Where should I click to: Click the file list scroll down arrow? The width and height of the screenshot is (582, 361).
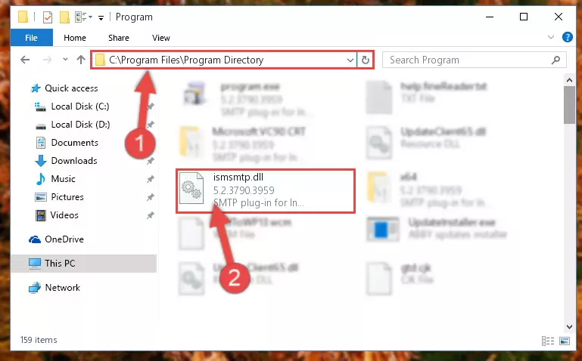(x=569, y=326)
